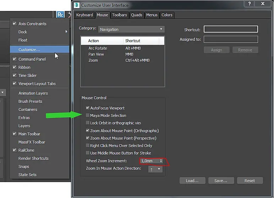Open Zoom In Mouse Action Direction dropdown
The image size is (274, 198).
[155, 169]
